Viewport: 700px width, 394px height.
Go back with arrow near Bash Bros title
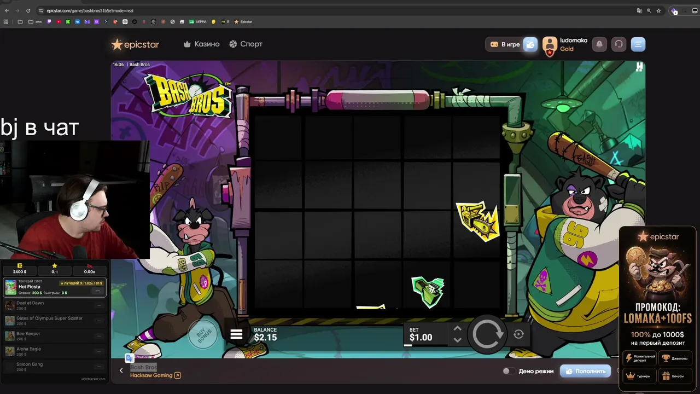[121, 370]
